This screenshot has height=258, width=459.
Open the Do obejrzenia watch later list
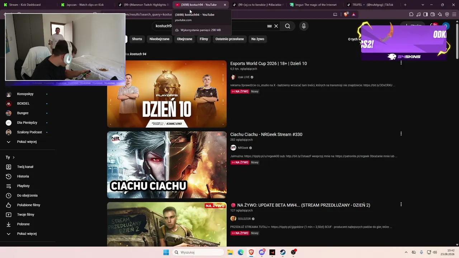27,195
